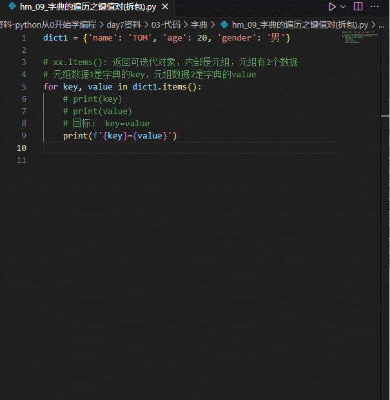Click {key} in the f-string on line 9
The height and width of the screenshot is (400, 390).
[115, 136]
